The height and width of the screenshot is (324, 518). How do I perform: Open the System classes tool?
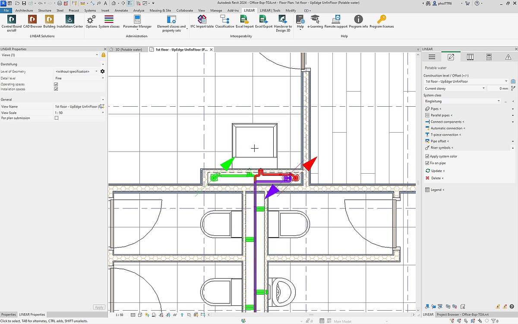pos(109,20)
